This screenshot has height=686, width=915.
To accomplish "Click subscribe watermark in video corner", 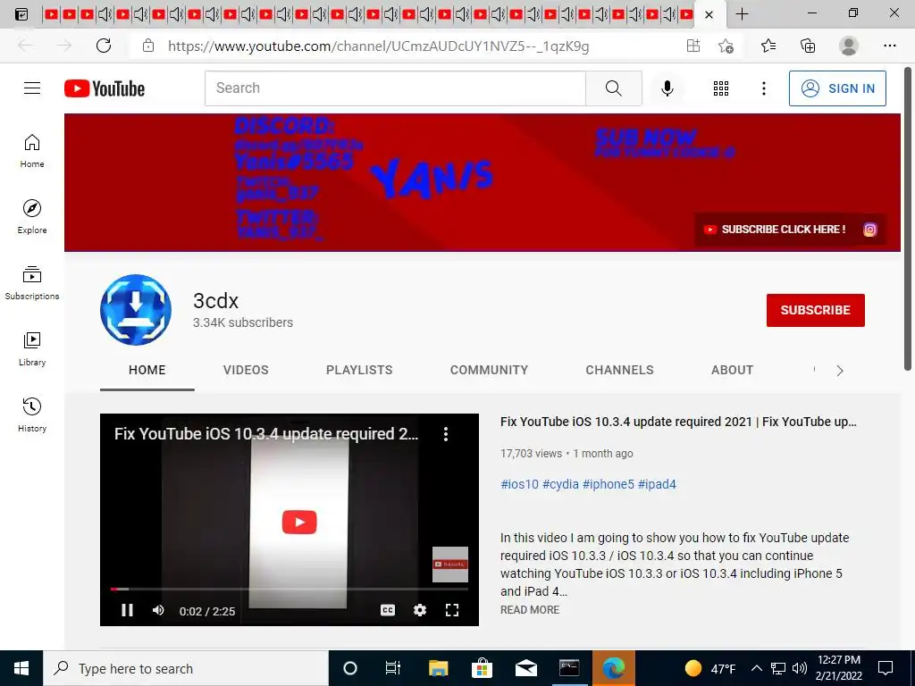I will pyautogui.click(x=450, y=565).
